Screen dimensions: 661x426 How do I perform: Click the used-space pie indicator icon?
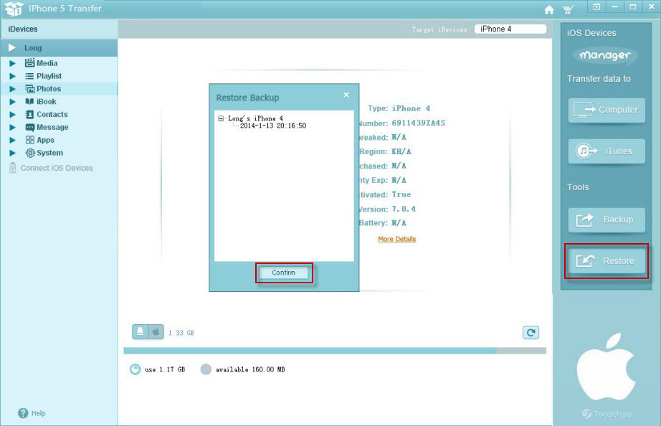pos(135,369)
